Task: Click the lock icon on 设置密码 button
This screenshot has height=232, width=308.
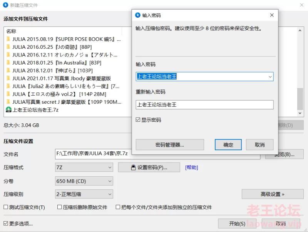Action: 133,167
